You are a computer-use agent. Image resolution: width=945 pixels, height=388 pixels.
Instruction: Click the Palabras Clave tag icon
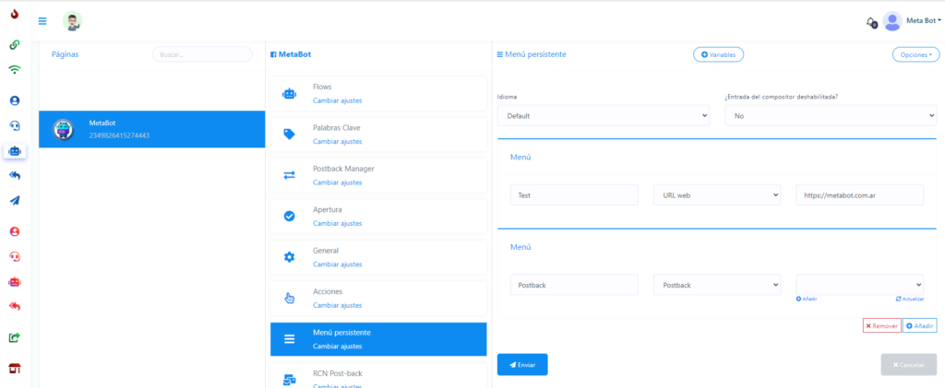pos(289,135)
